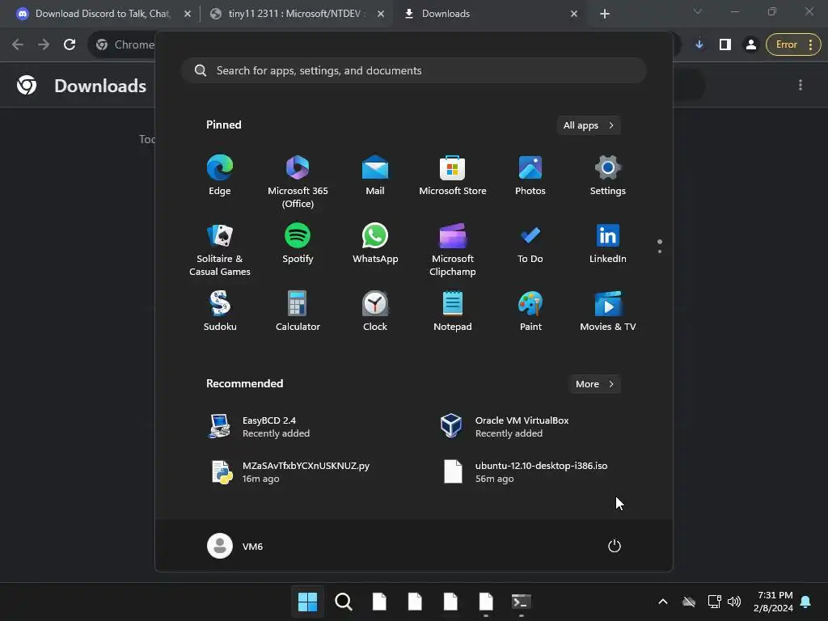Launch the To Do app

click(x=530, y=244)
